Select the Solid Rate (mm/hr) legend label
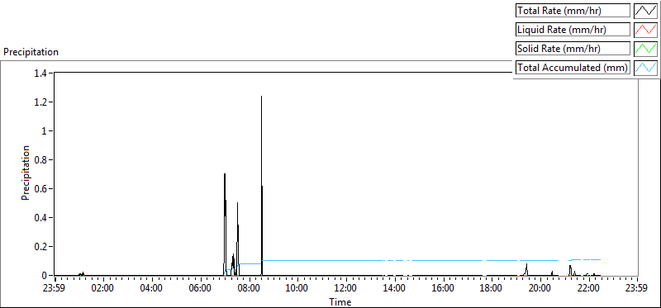 tap(573, 49)
